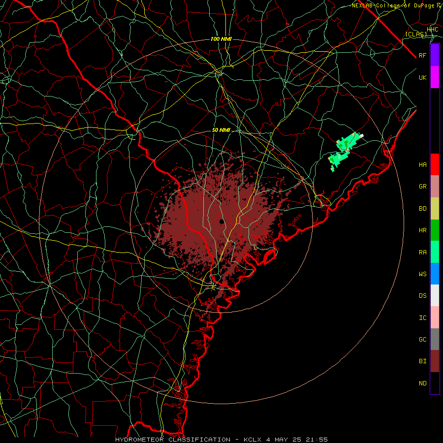Click the [CLAS] units label
This screenshot has width=443, height=443.
416,34
